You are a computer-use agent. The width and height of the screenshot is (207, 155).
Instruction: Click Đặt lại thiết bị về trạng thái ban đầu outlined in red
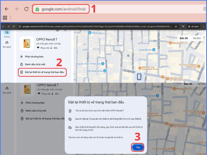42,72
